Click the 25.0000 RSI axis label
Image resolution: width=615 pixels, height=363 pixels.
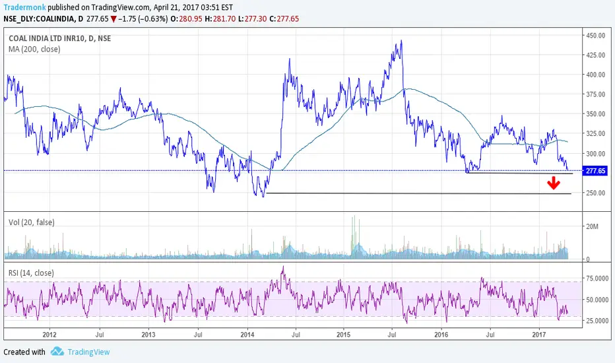(597, 321)
